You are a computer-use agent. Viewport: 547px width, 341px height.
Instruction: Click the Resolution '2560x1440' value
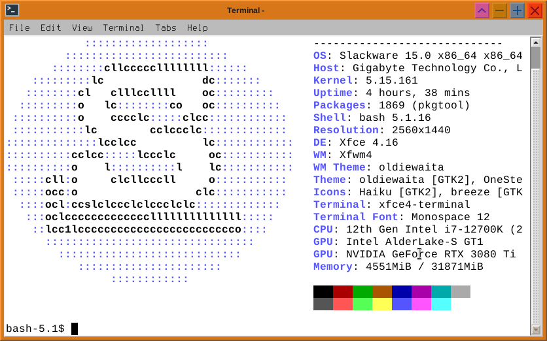point(421,130)
